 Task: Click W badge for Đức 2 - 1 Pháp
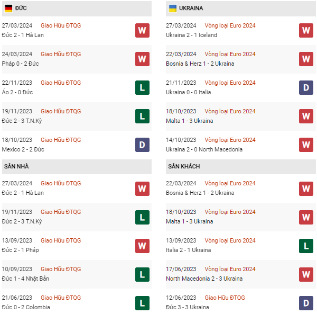142,245
